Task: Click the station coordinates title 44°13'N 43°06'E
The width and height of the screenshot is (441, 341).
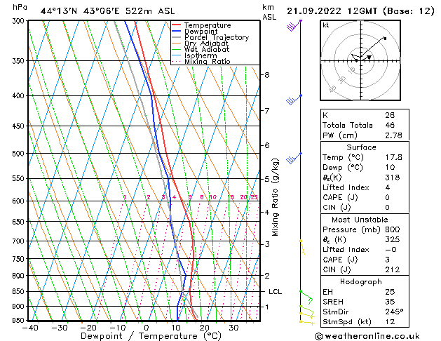Action: (80, 11)
